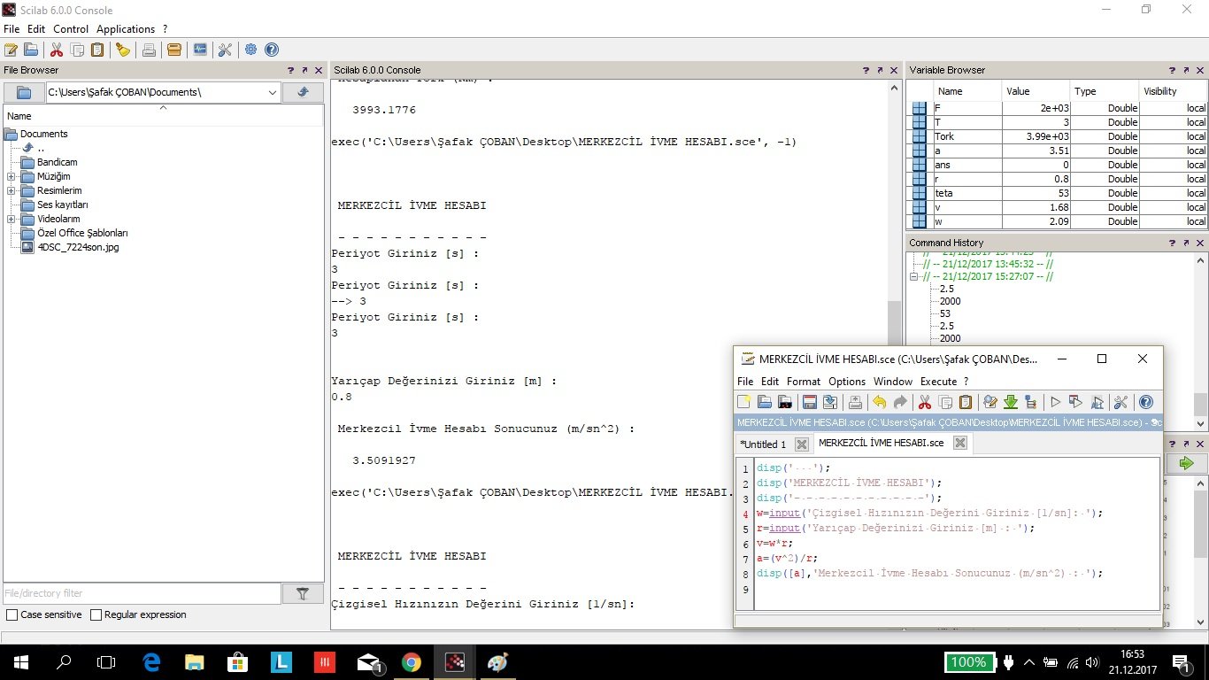
Task: Clear the console with the broom icon
Action: 123,50
